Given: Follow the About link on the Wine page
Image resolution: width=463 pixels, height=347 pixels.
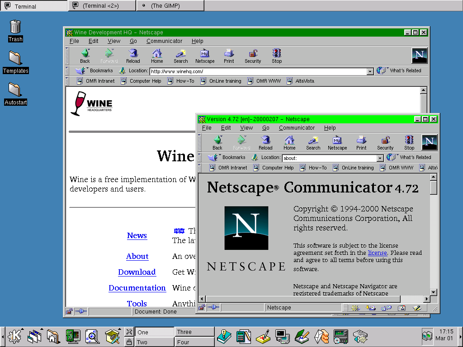Looking at the screenshot, I should (137, 256).
